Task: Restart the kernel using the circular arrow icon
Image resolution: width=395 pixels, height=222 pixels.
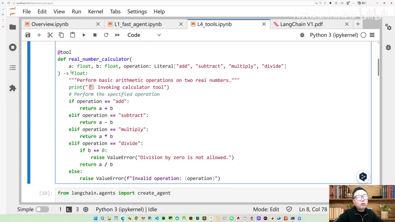Action: click(x=106, y=35)
